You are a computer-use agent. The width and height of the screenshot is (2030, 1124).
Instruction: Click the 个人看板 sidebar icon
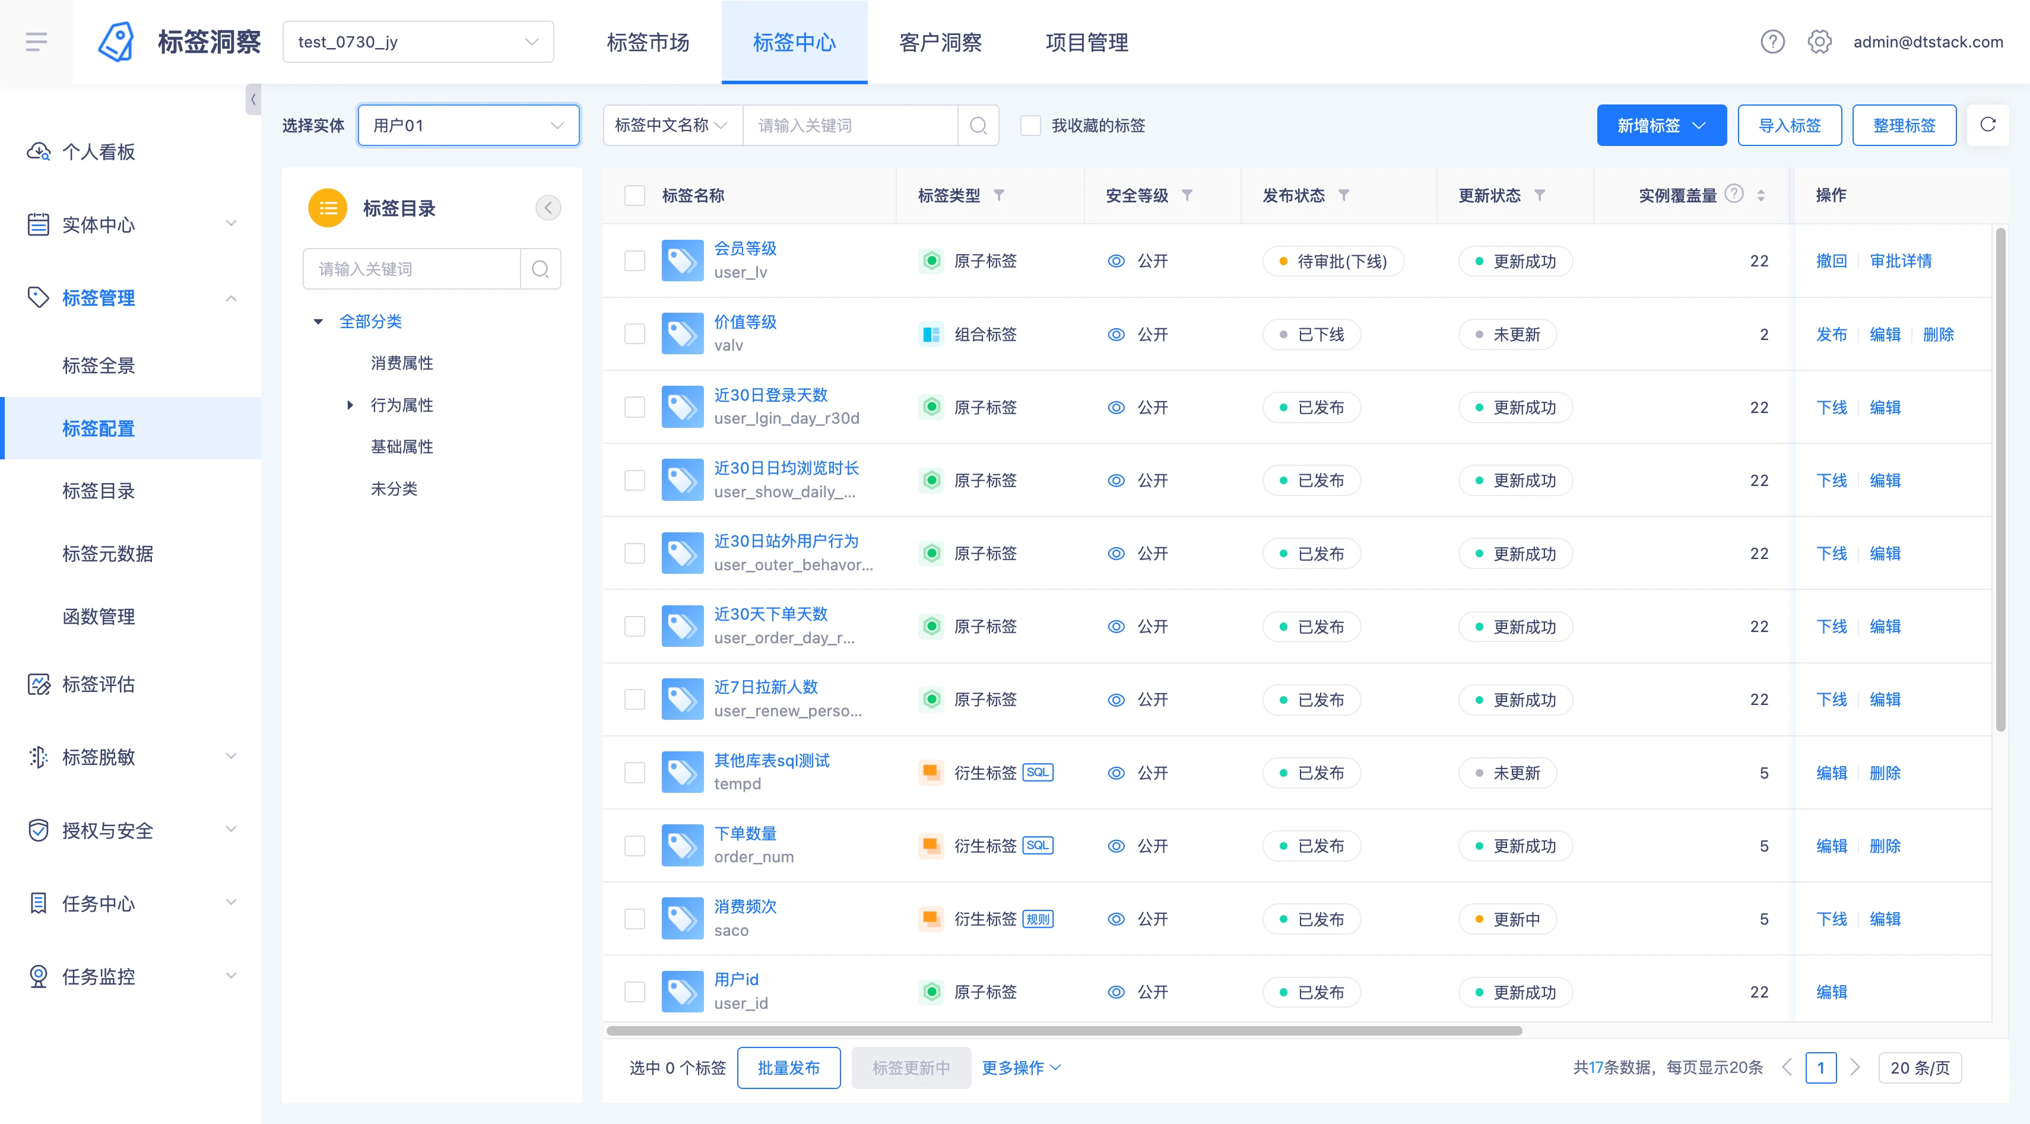pos(39,151)
